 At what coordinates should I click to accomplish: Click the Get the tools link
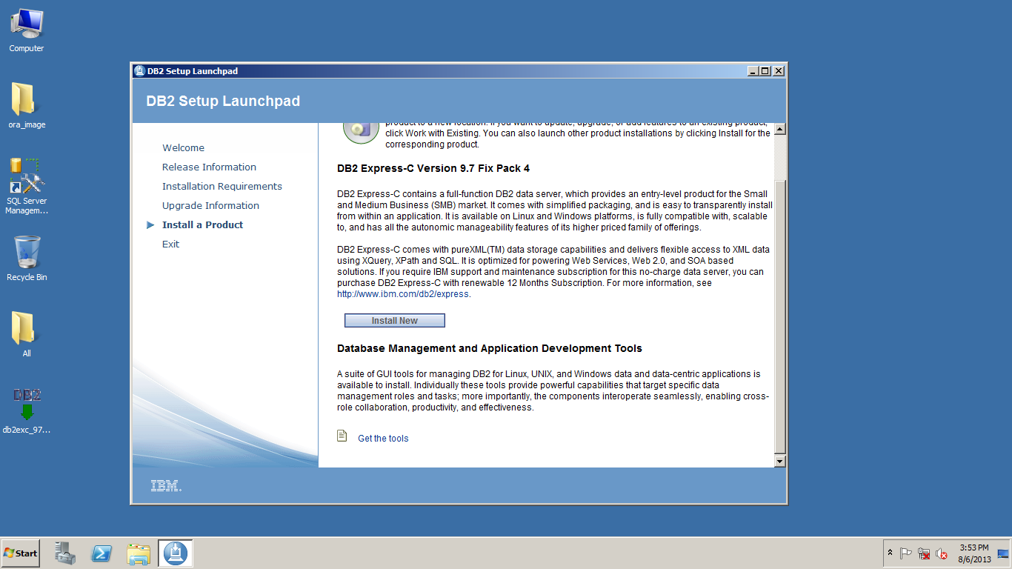(383, 439)
